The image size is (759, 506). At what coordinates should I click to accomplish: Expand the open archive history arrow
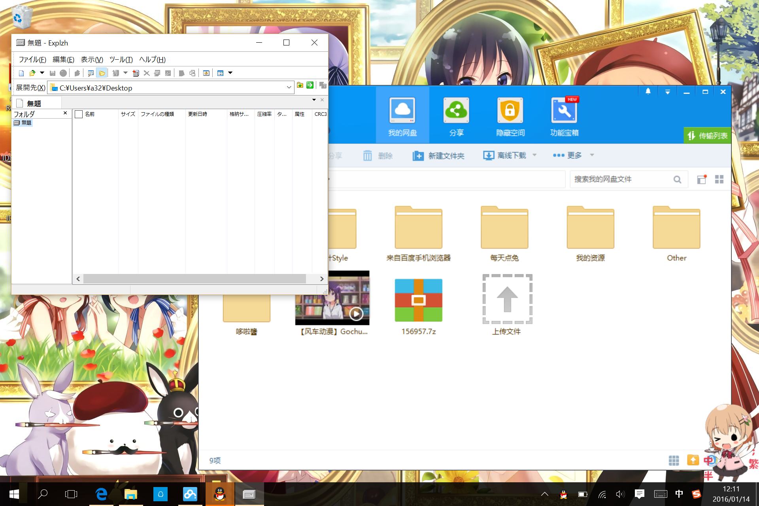pos(42,73)
